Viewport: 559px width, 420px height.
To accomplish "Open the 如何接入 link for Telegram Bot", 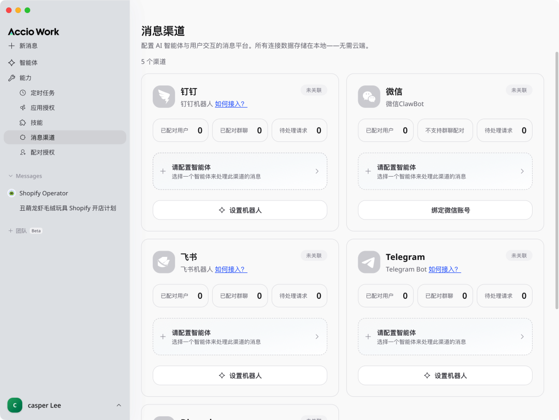I will (x=444, y=269).
